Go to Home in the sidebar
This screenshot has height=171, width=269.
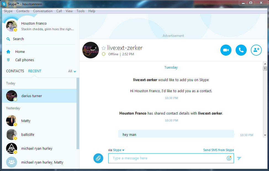20,51
